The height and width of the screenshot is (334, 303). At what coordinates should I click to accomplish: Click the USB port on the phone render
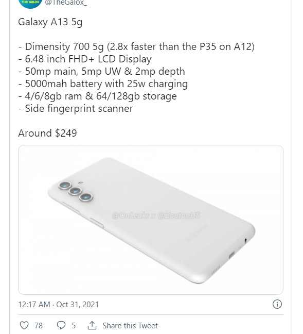click(x=231, y=255)
